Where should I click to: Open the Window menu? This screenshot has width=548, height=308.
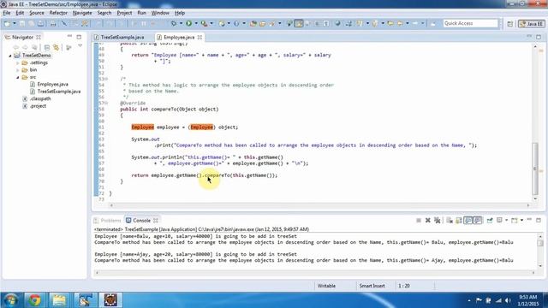point(160,13)
